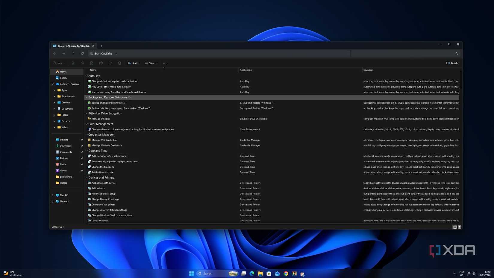The width and height of the screenshot is (494, 278).
Task: Collapse the BitLocker Drive Encryption group
Action: tap(87, 114)
